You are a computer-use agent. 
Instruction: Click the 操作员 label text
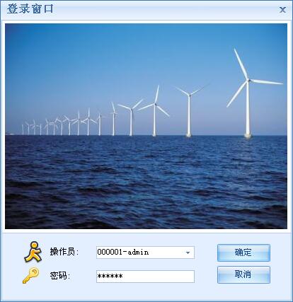point(64,252)
